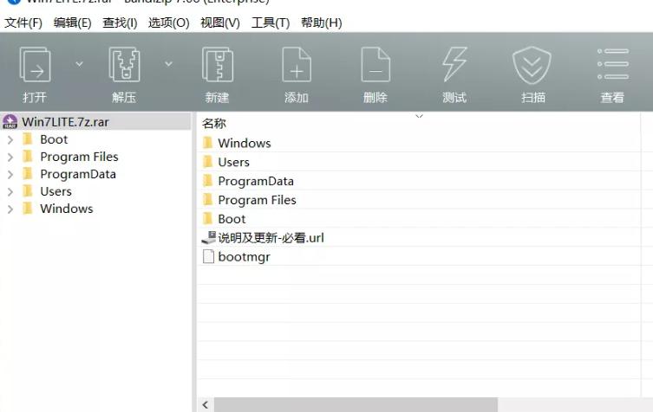Expand the Users tree node

(x=10, y=191)
